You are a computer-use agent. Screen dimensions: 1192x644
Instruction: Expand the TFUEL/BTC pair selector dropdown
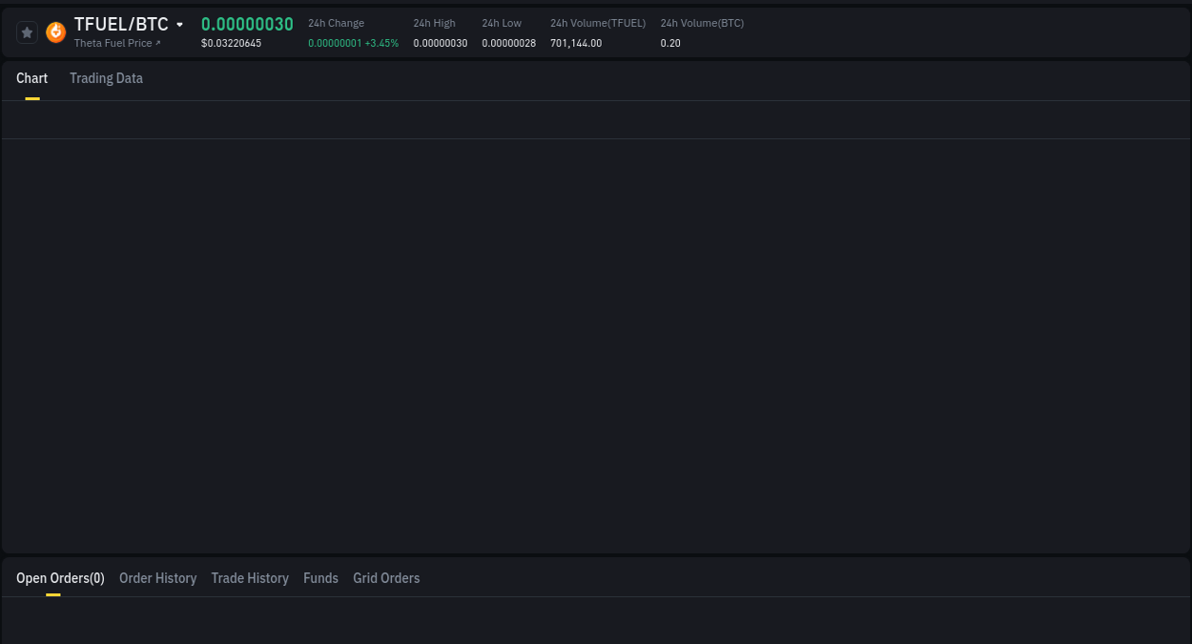pos(180,24)
